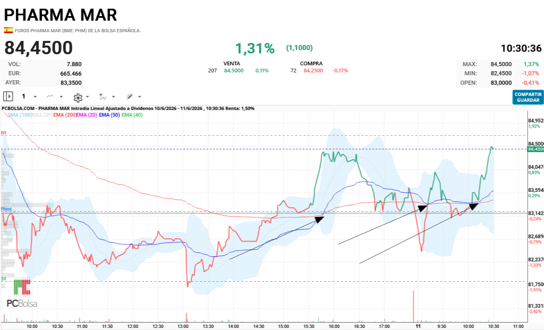Select the interval value 1
This screenshot has height=330, width=544.
tap(24, 96)
